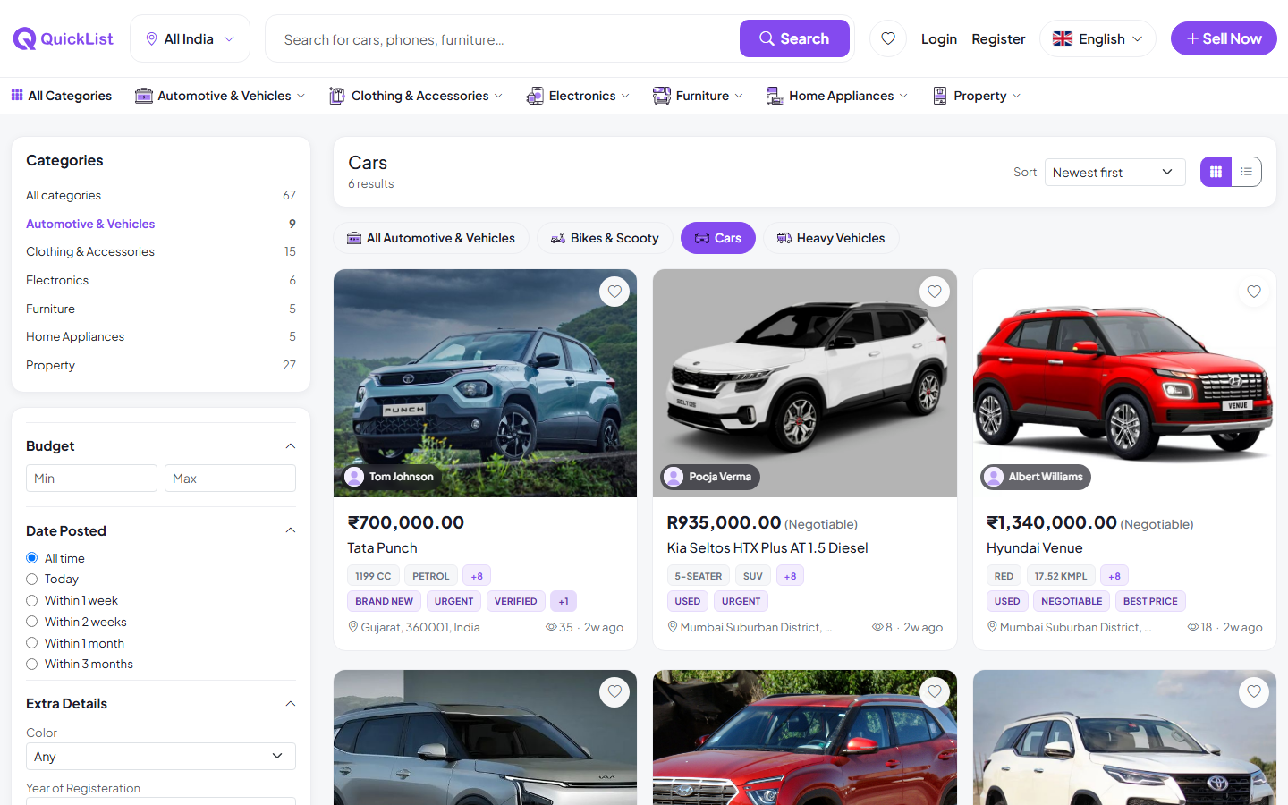This screenshot has width=1288, height=805.
Task: Click the location pin icon beside All India
Action: (x=151, y=38)
